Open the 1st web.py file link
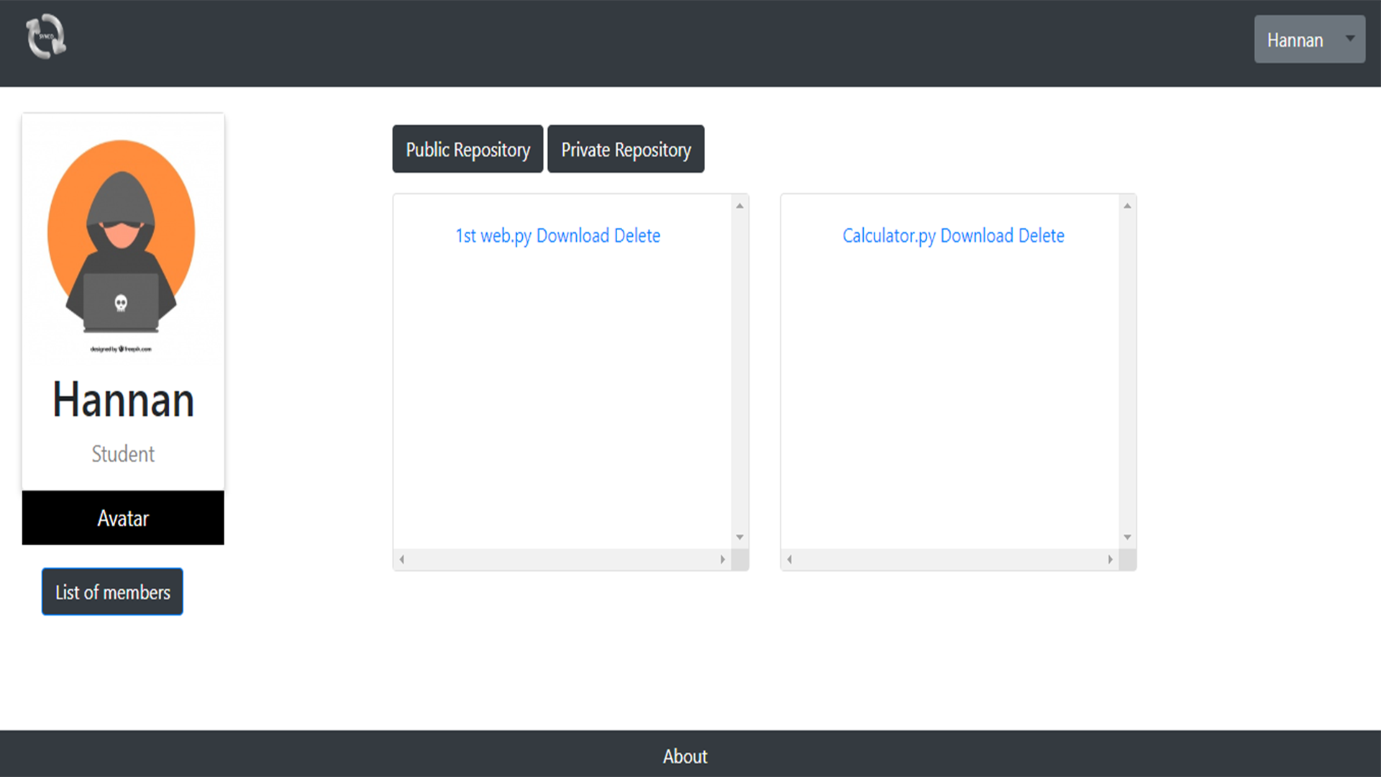 click(x=493, y=236)
